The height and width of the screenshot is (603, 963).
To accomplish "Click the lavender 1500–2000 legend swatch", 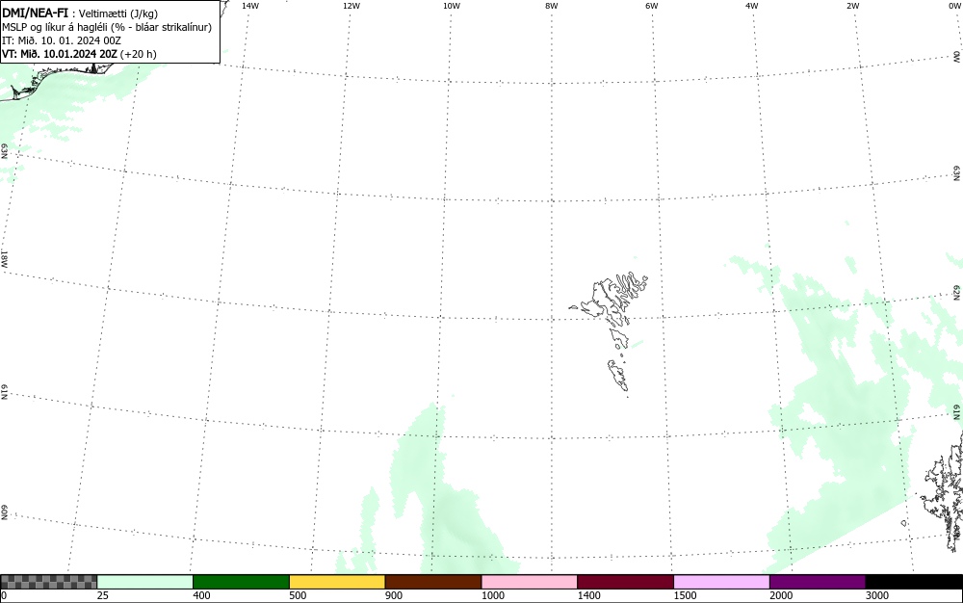I will coord(721,582).
